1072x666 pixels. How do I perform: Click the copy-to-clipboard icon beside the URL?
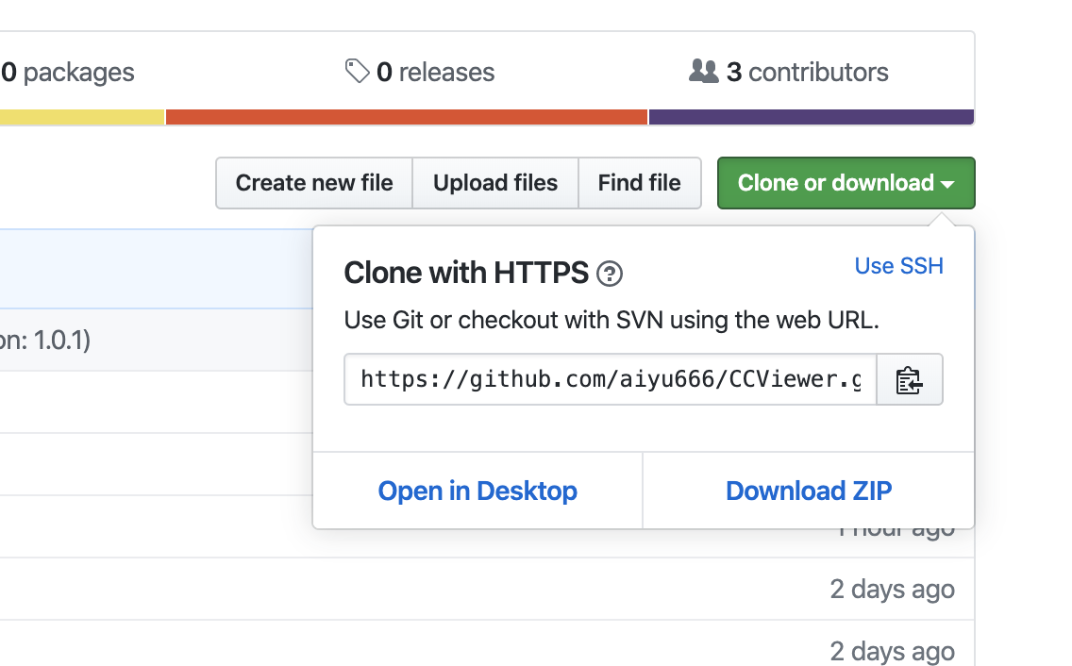pyautogui.click(x=909, y=380)
